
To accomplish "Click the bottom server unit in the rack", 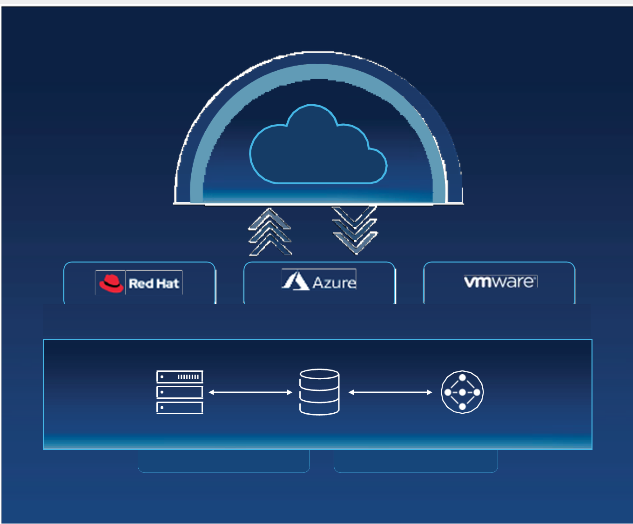I will (180, 408).
